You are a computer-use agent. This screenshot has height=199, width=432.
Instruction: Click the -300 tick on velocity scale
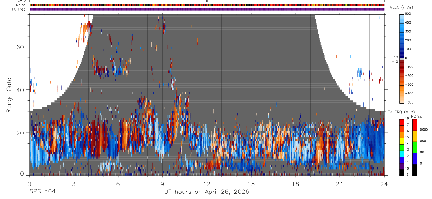pos(410,85)
